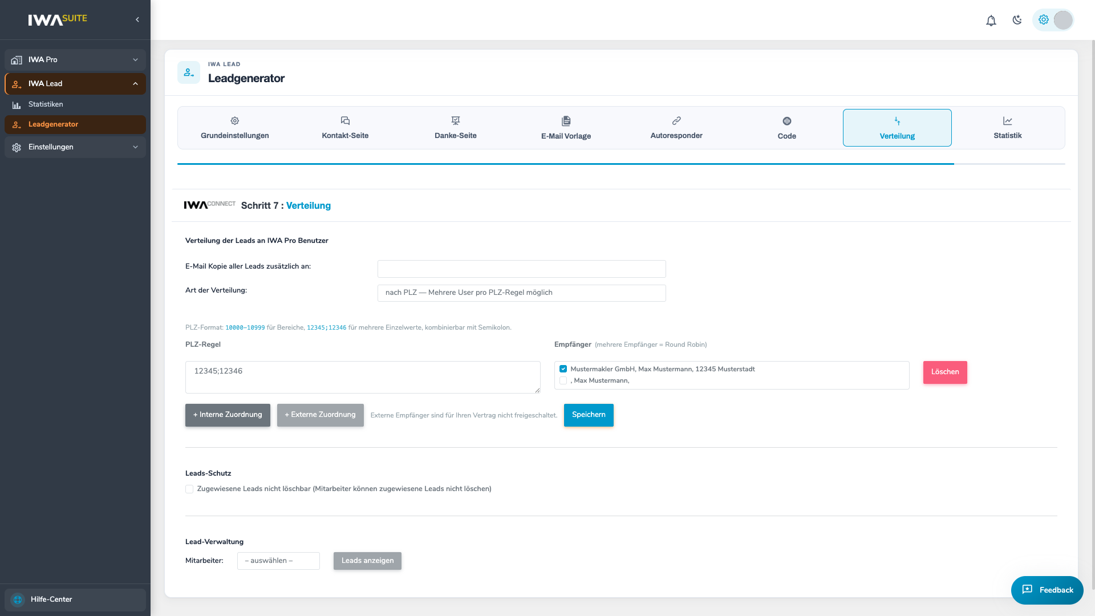
Task: Click the page vertical scrollbar
Action: (x=1093, y=314)
